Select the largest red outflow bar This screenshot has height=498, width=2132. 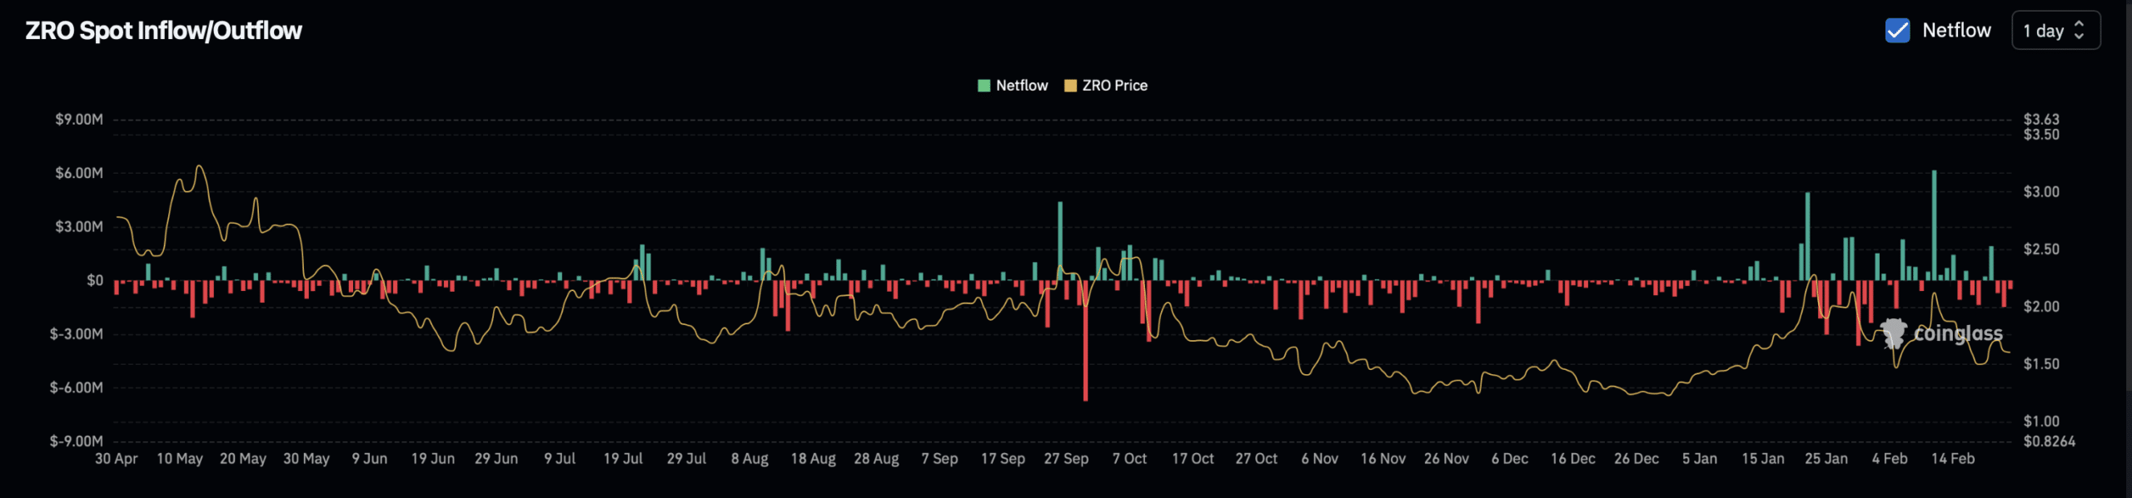(1085, 341)
